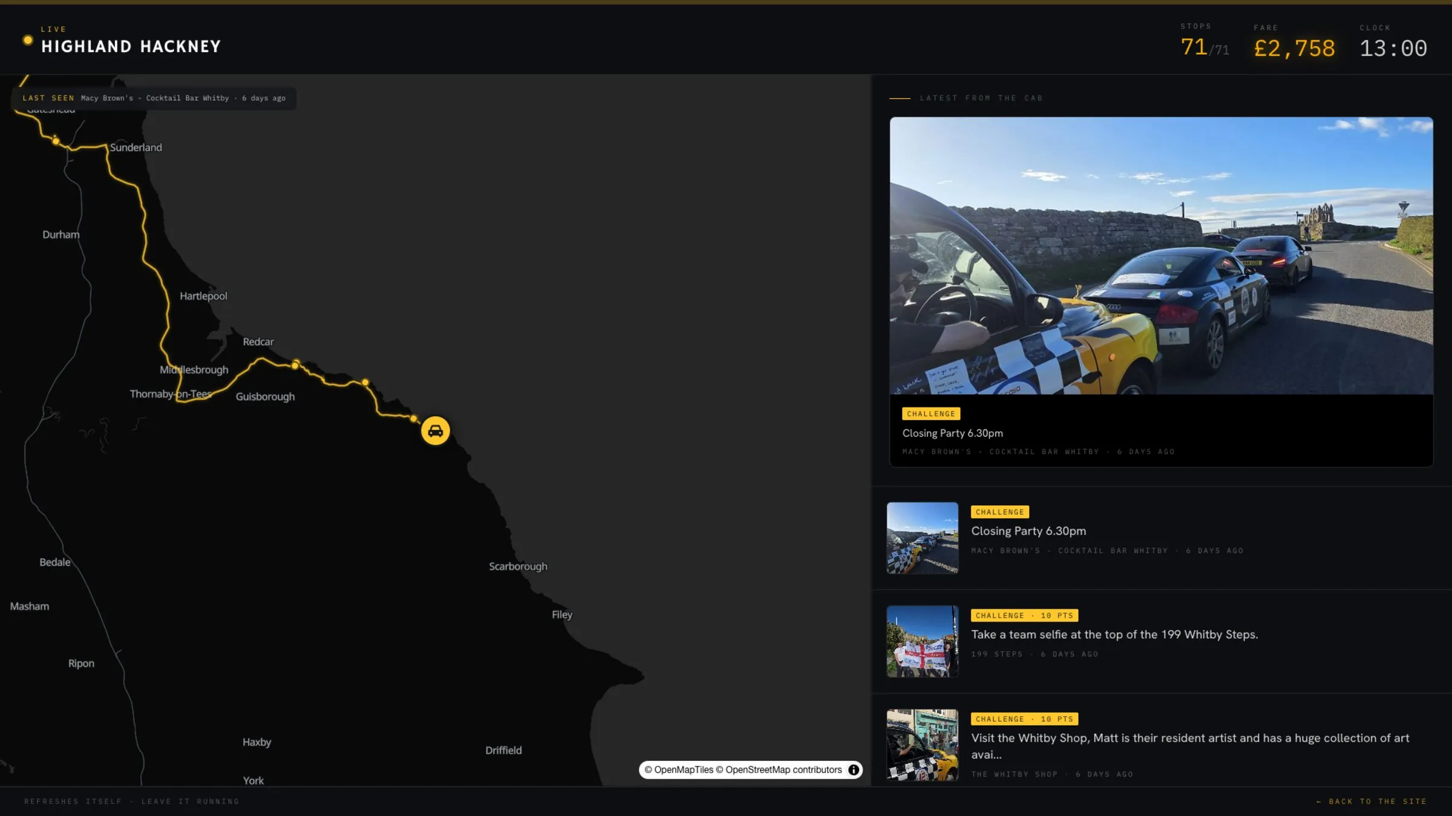The width and height of the screenshot is (1452, 816).
Task: Click the £2,758 fare value
Action: pyautogui.click(x=1294, y=48)
